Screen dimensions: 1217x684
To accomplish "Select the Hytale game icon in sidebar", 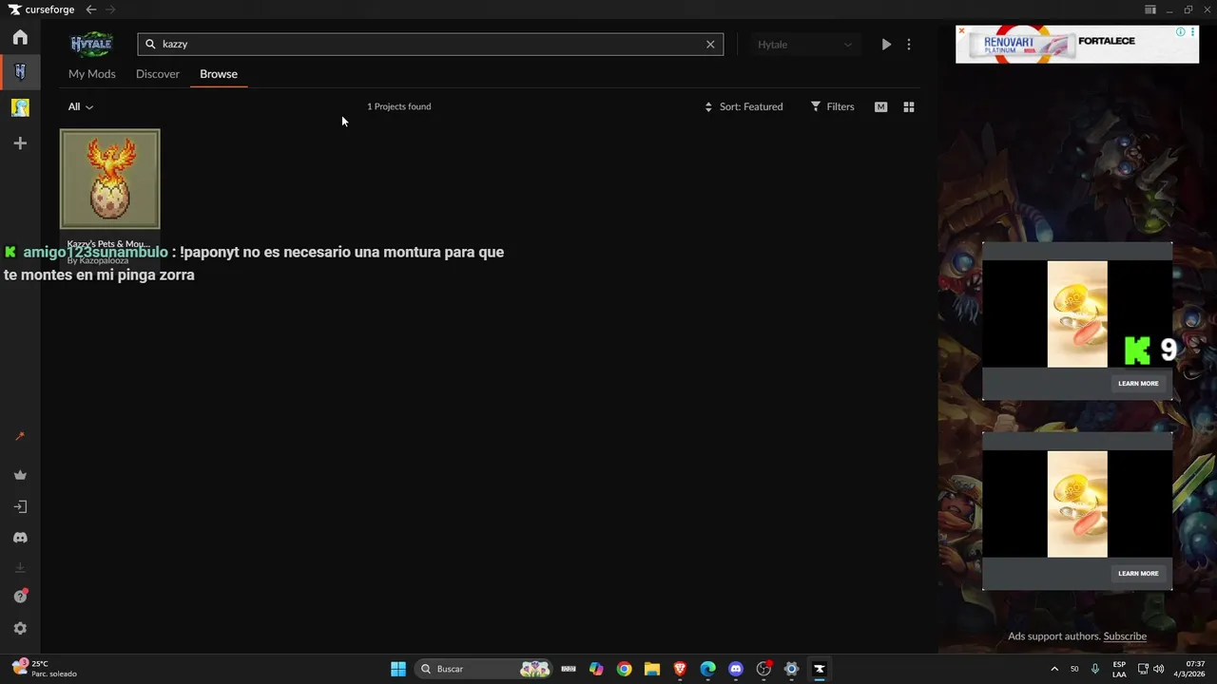I will (20, 71).
